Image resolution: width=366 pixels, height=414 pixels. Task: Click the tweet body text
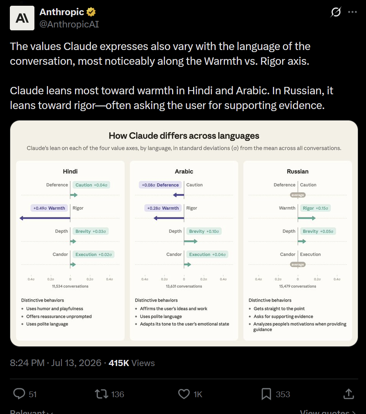tap(172, 76)
